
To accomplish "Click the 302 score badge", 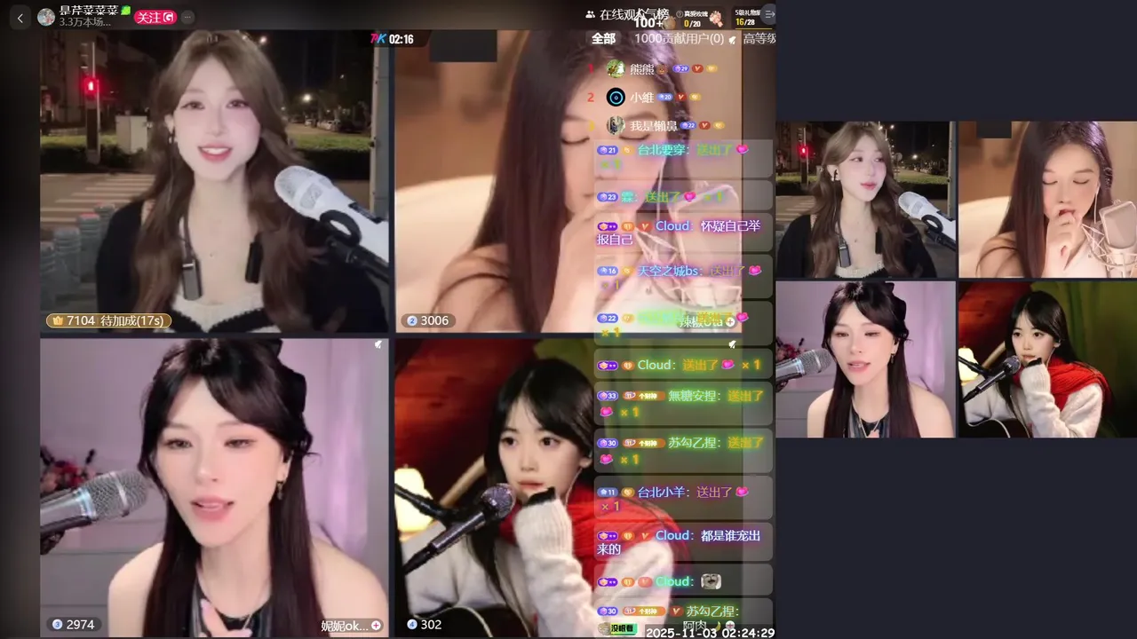I will pyautogui.click(x=424, y=625).
